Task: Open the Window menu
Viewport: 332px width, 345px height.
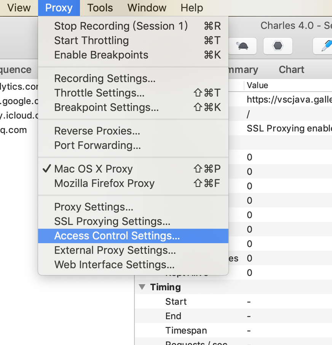Action: [x=147, y=8]
